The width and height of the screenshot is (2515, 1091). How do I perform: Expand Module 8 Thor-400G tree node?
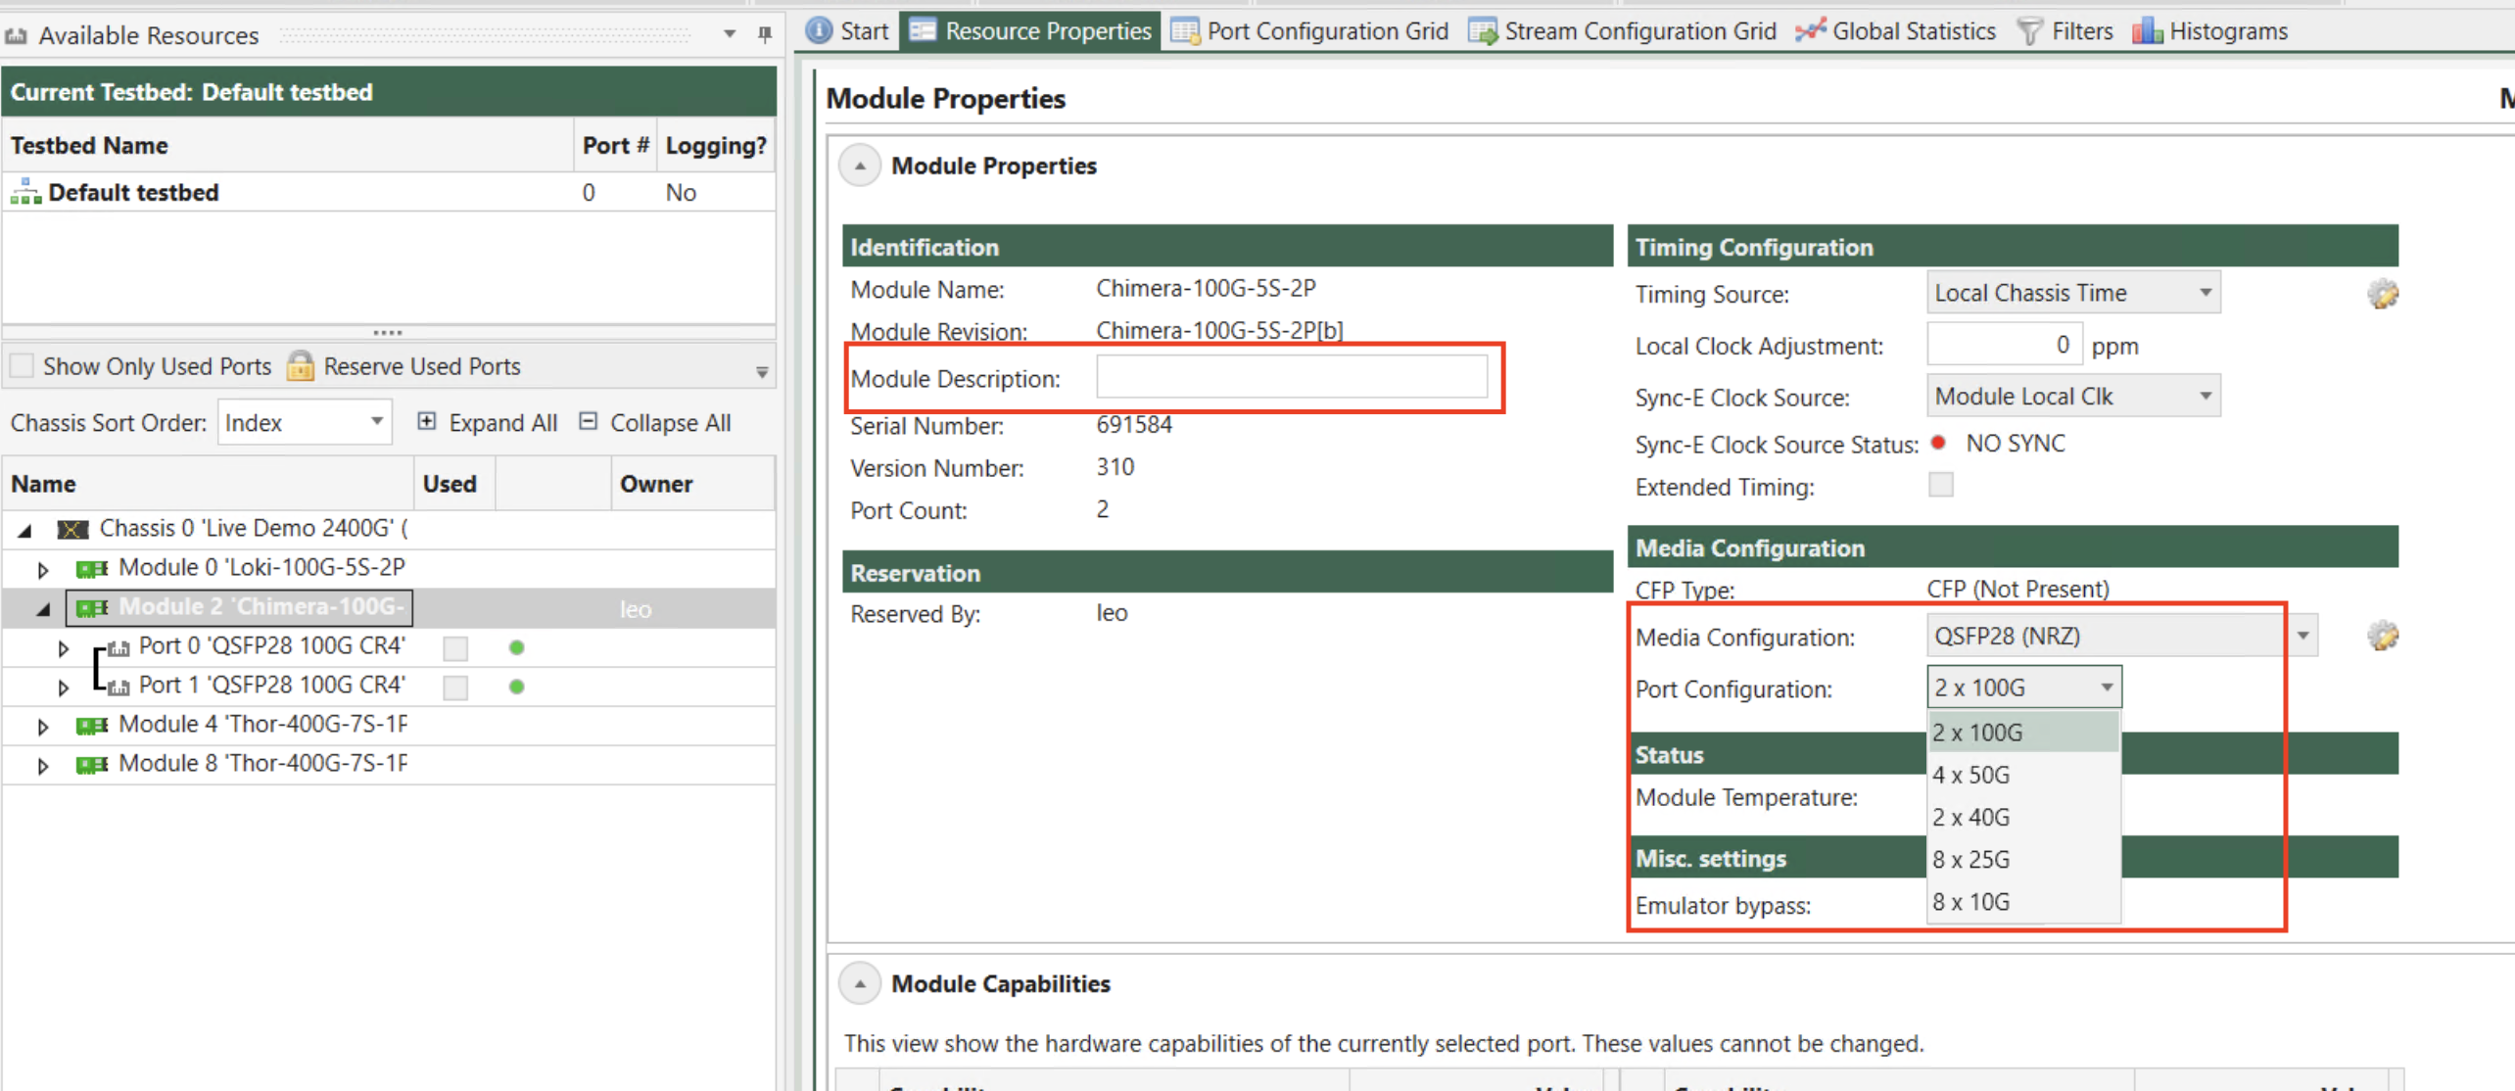(42, 765)
